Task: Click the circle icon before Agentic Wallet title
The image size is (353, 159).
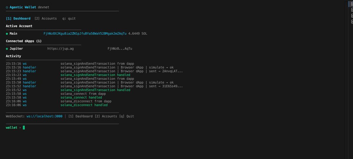Action: tap(7, 7)
